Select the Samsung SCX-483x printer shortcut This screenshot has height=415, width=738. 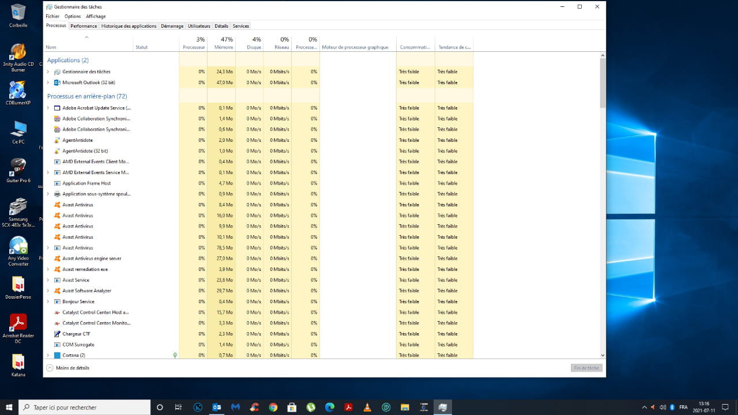click(18, 213)
